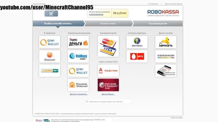Viewport: 218px width, 122px height.
Task: Choose the МТС mobile operator tile
Action: click(x=137, y=56)
